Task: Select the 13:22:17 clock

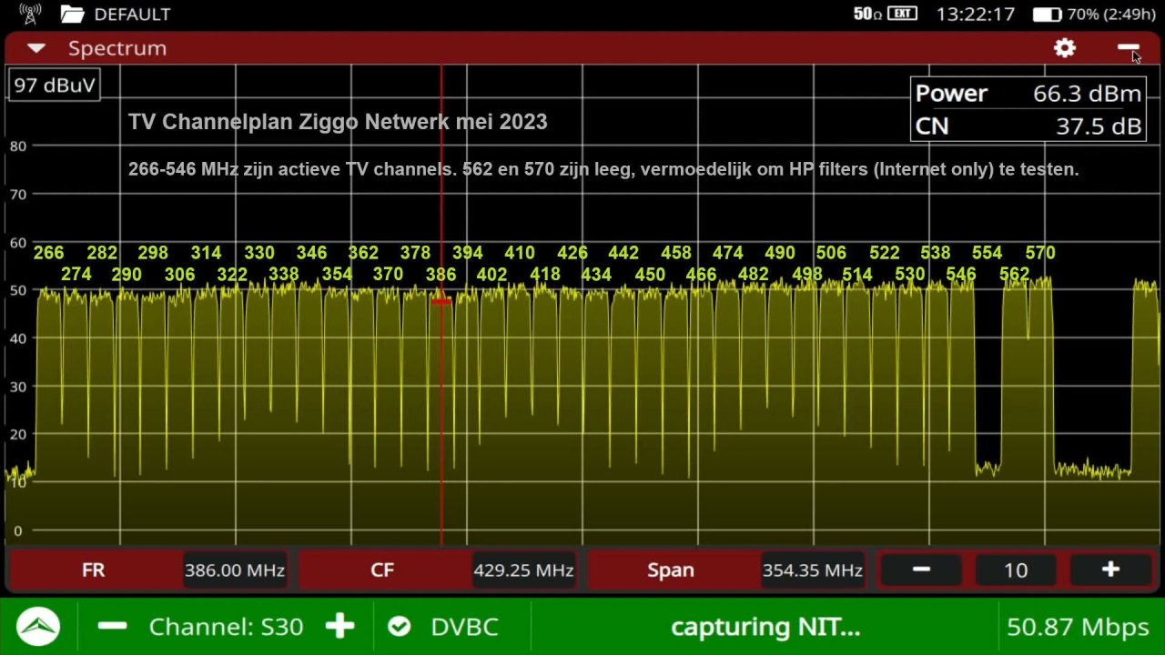Action: (x=976, y=15)
